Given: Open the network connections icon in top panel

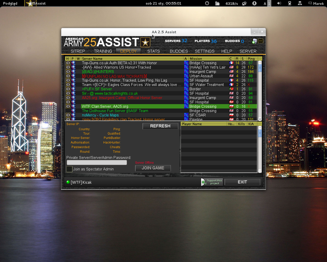Looking at the screenshot, I should pos(300,3).
